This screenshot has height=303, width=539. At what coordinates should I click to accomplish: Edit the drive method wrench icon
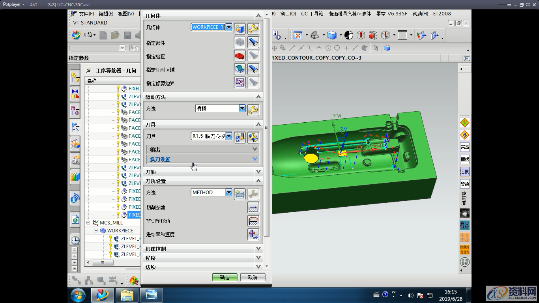click(x=253, y=109)
